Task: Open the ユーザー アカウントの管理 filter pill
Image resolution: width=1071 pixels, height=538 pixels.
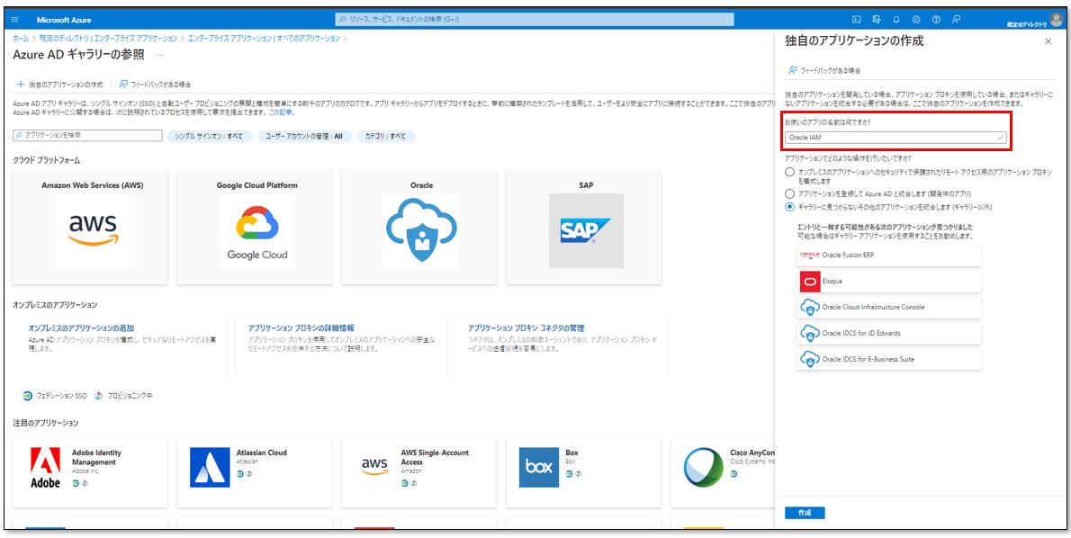Action: (303, 136)
